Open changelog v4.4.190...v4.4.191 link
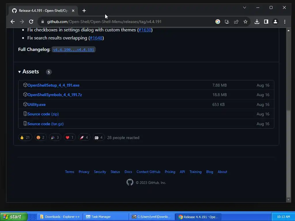Screen dimensions: 295x221 [73, 49]
